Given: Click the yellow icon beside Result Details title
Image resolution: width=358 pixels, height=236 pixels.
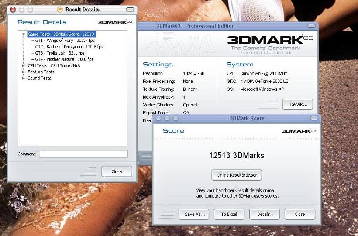Looking at the screenshot, I should (x=60, y=10).
